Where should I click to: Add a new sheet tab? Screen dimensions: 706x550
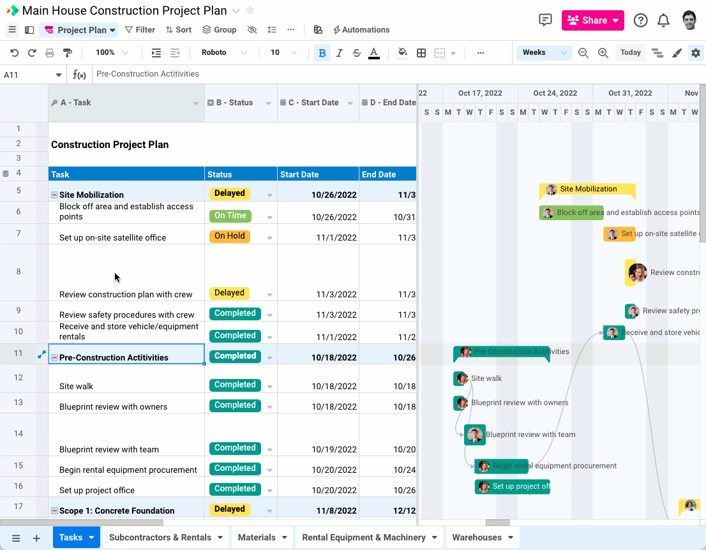(36, 539)
